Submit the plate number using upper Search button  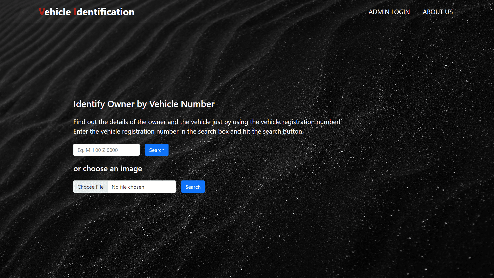[156, 150]
